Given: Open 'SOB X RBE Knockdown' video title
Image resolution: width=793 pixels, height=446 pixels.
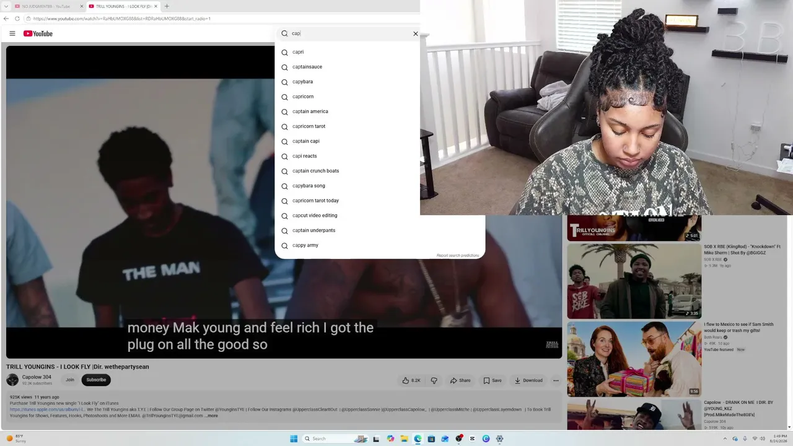Looking at the screenshot, I should point(742,250).
